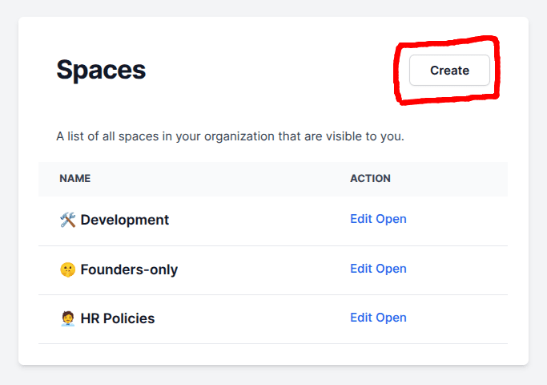Select the Founders-only space name
547x385 pixels.
(129, 269)
